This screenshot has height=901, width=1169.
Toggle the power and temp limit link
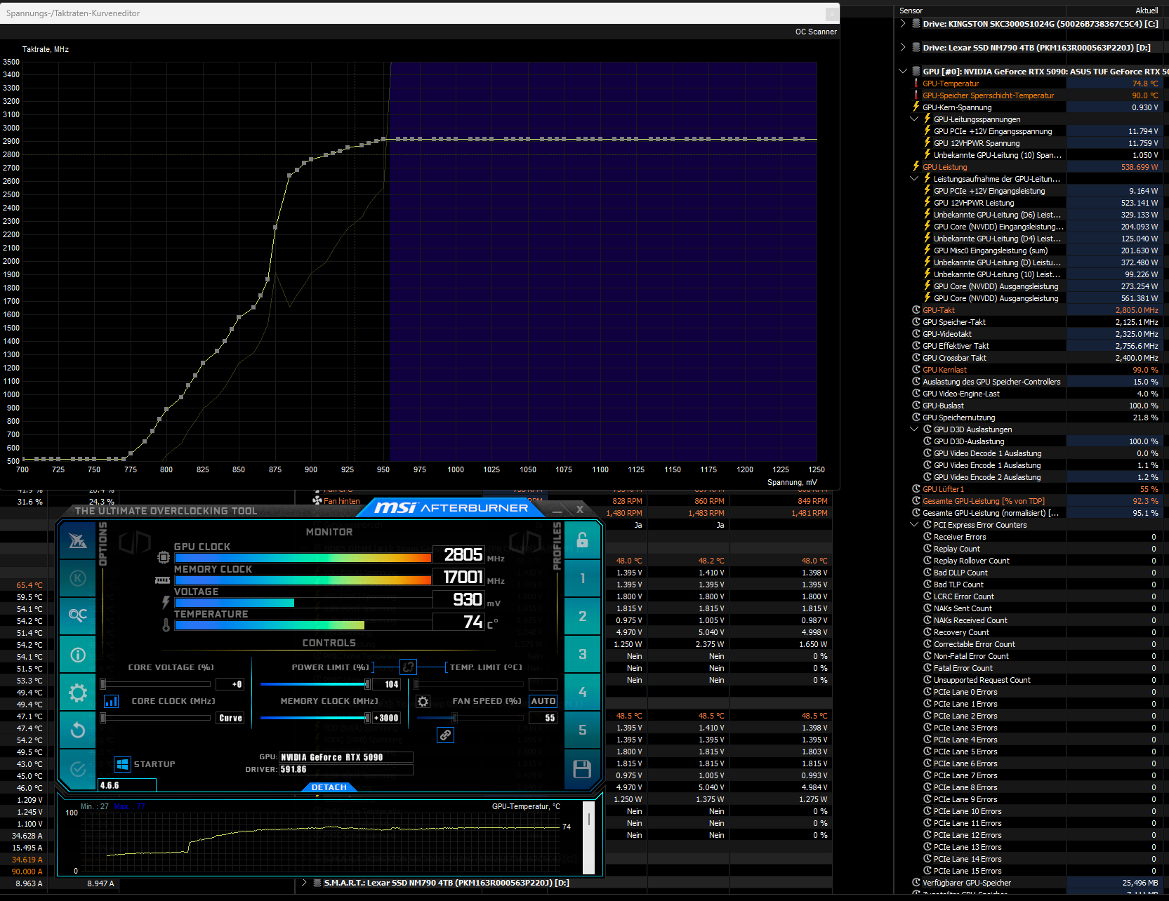[408, 667]
